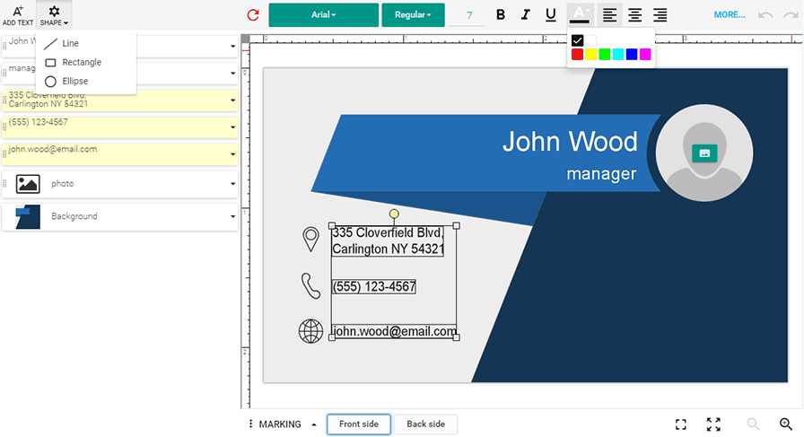Image resolution: width=804 pixels, height=437 pixels.
Task: Expand the phone number layer dropdown arrow
Action: point(232,127)
